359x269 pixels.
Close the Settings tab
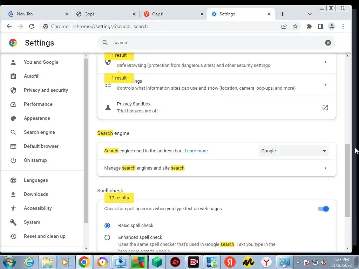coord(269,14)
